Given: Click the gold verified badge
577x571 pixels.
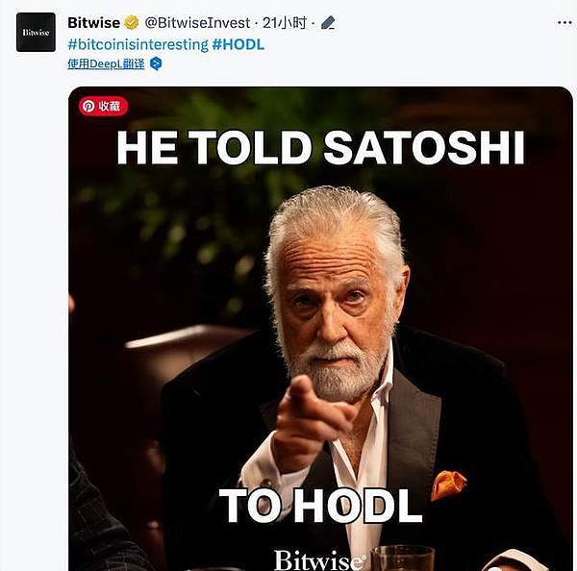Looking at the screenshot, I should 132,22.
